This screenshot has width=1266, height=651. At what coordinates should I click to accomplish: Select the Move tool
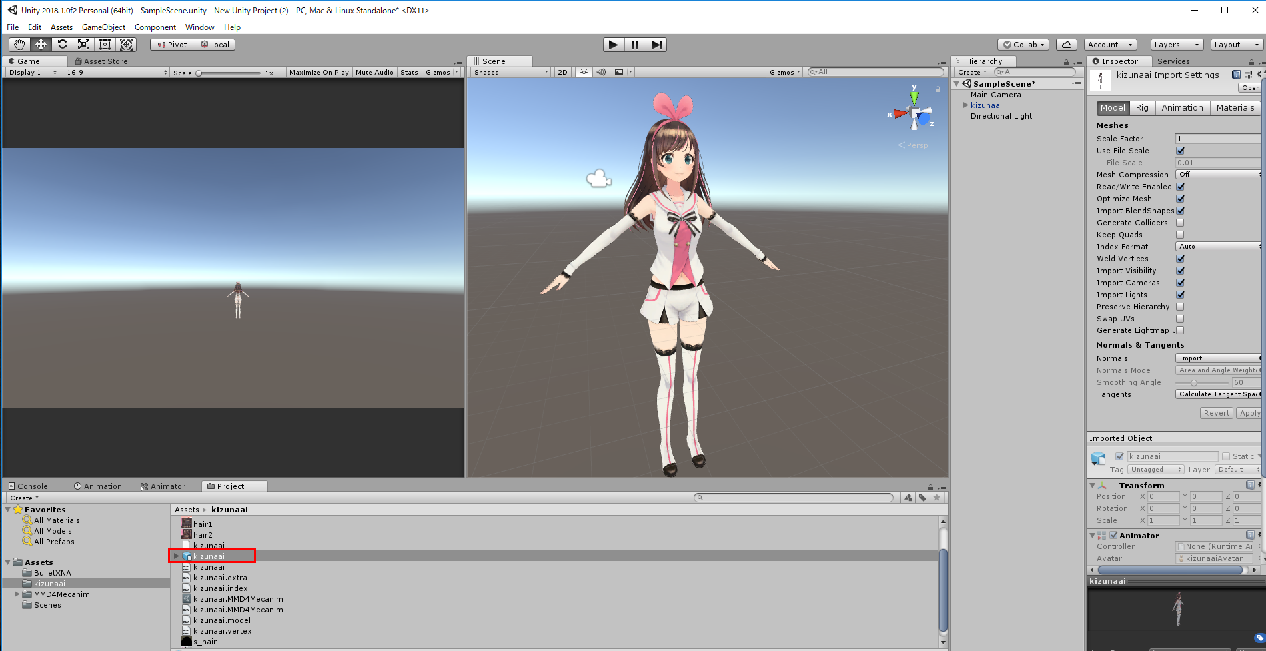[x=41, y=45]
